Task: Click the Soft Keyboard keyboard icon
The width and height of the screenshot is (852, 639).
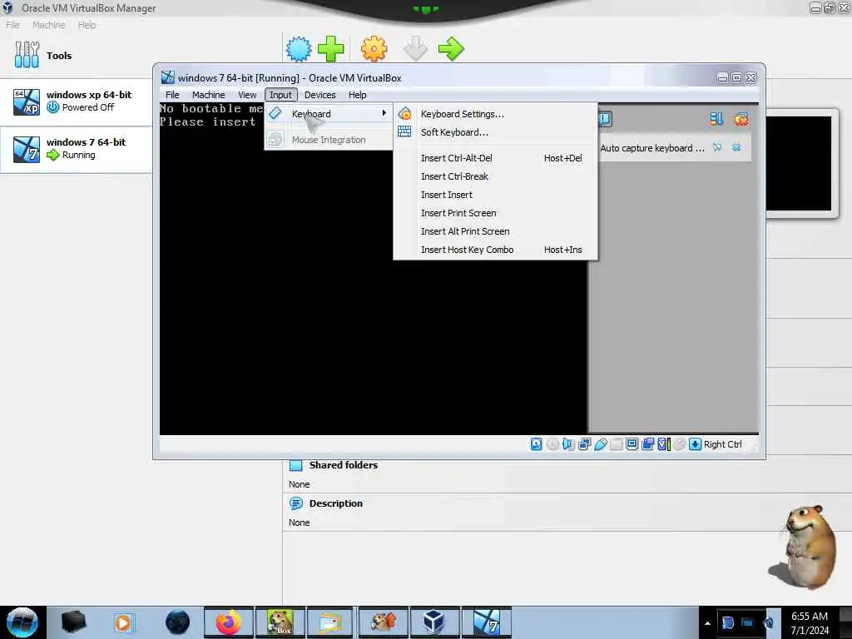Action: (x=404, y=131)
